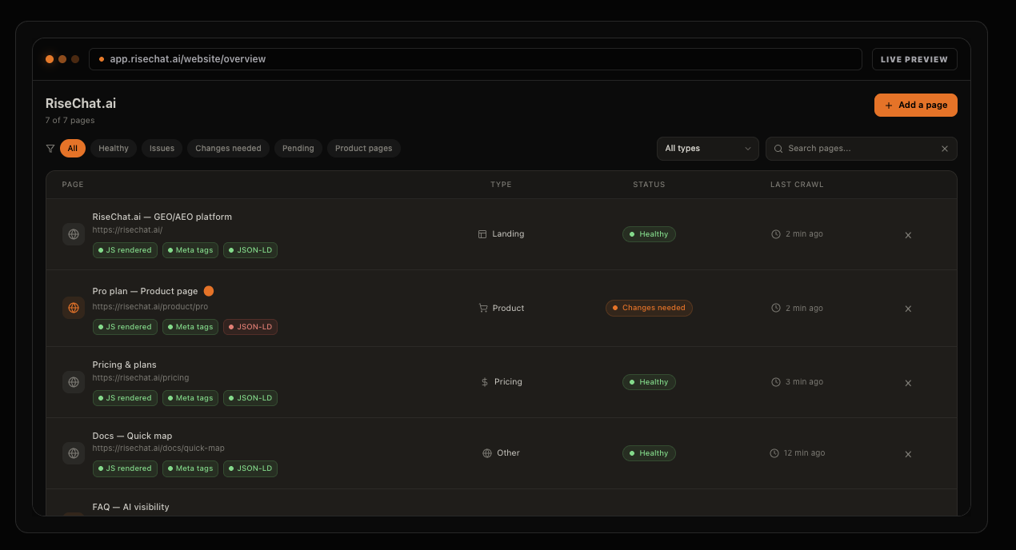Click the 'FAQ — AI visibility' title

point(131,507)
